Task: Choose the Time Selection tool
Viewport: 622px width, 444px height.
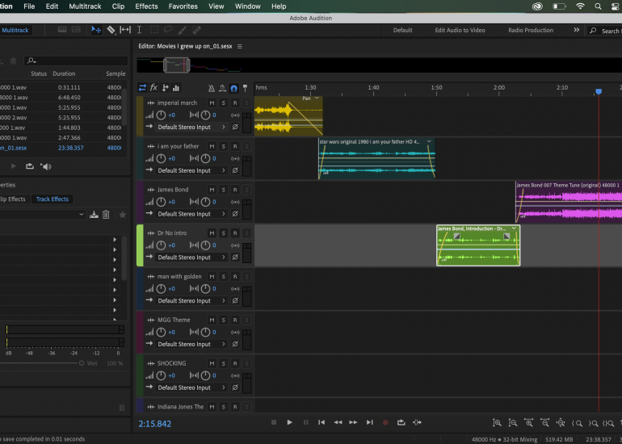Action: pos(139,31)
